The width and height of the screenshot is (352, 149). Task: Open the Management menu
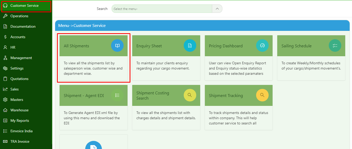coord(26,58)
